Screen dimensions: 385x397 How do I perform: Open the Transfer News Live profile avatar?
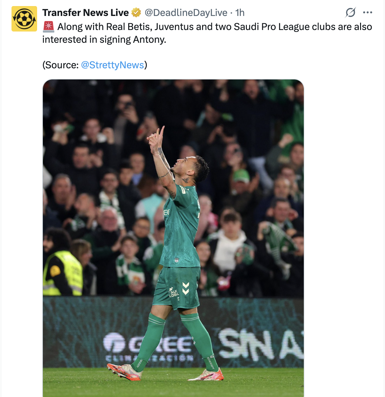[x=24, y=19]
